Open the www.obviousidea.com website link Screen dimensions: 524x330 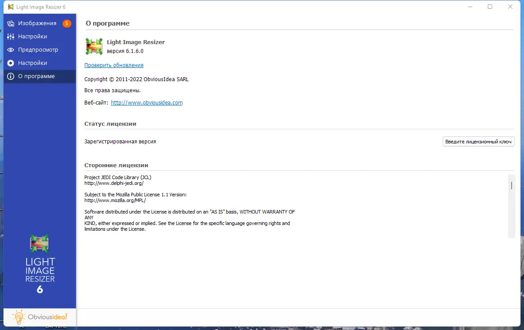(147, 102)
